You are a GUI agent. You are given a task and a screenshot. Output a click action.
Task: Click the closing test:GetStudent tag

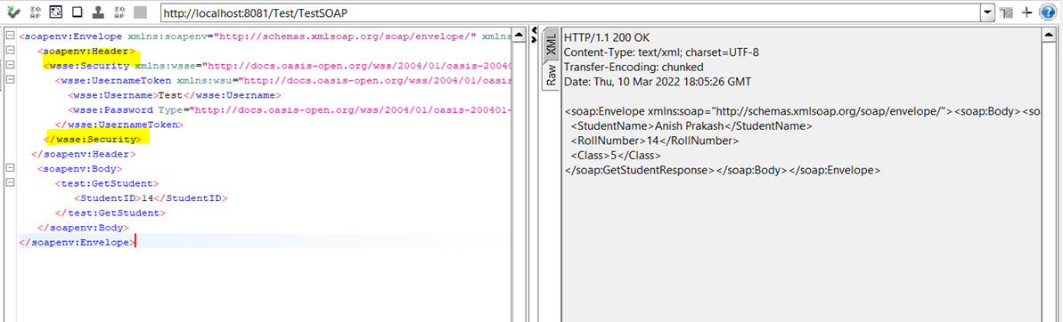click(110, 213)
